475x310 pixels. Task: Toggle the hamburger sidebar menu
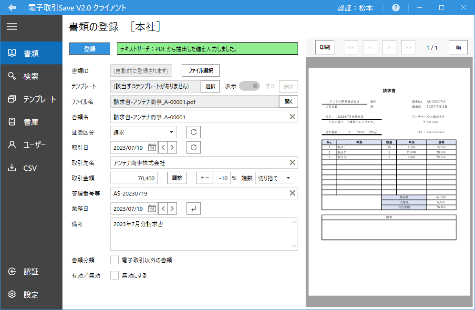[x=12, y=27]
